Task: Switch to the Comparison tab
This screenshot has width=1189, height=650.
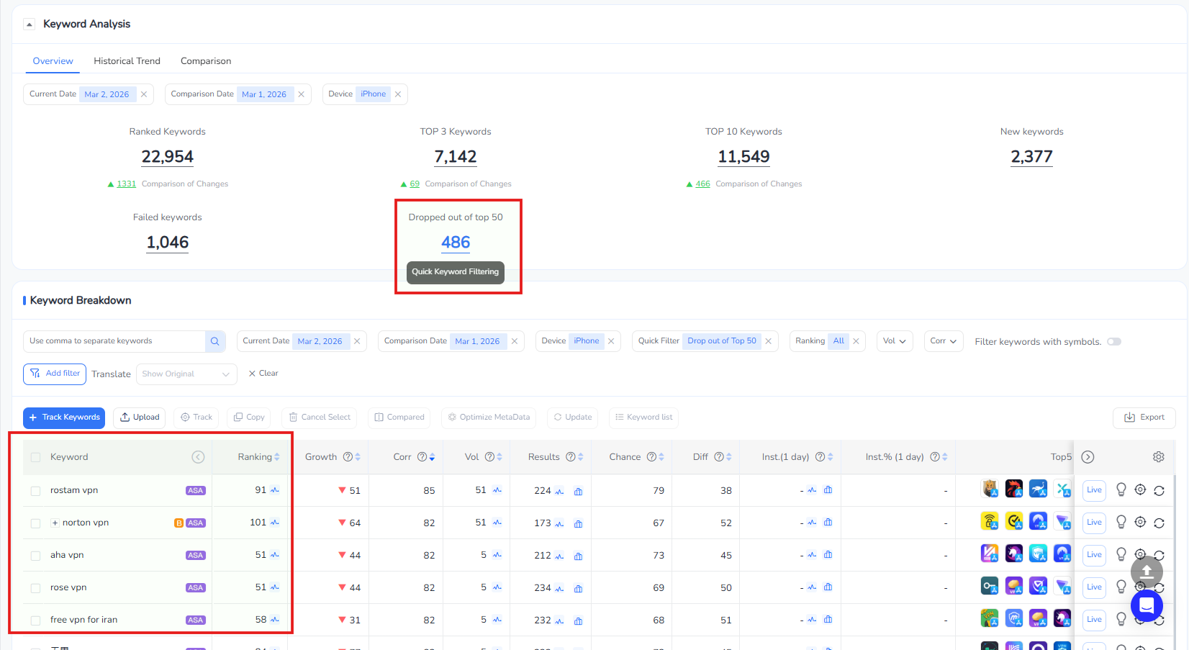Action: (206, 61)
